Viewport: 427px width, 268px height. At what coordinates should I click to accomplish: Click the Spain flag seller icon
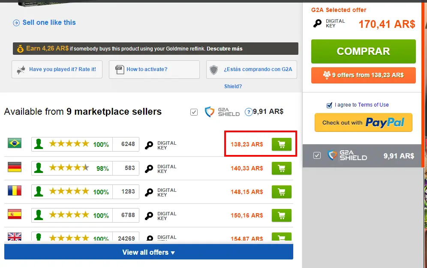pos(15,214)
